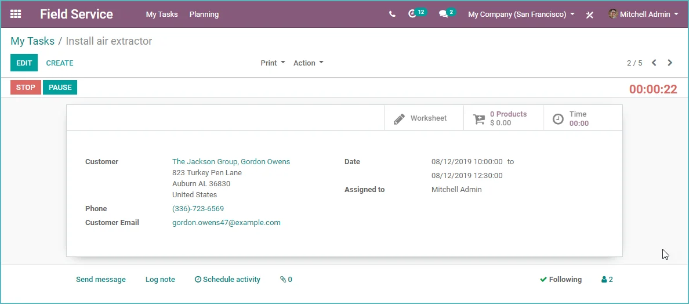This screenshot has width=689, height=304.
Task: Click the Install air extractor breadcrumb title
Action: (x=109, y=41)
